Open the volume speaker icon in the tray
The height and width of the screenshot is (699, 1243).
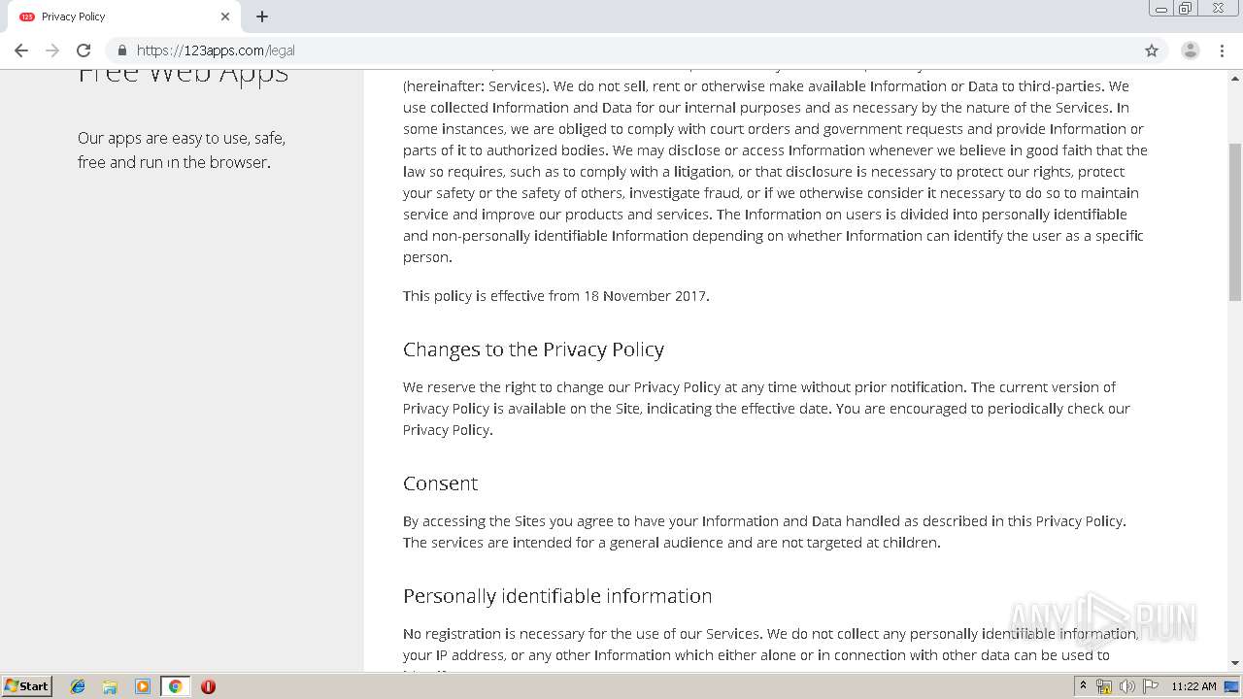coord(1126,686)
